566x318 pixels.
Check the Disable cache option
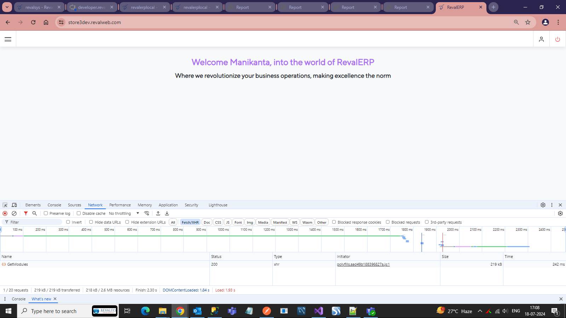79,213
